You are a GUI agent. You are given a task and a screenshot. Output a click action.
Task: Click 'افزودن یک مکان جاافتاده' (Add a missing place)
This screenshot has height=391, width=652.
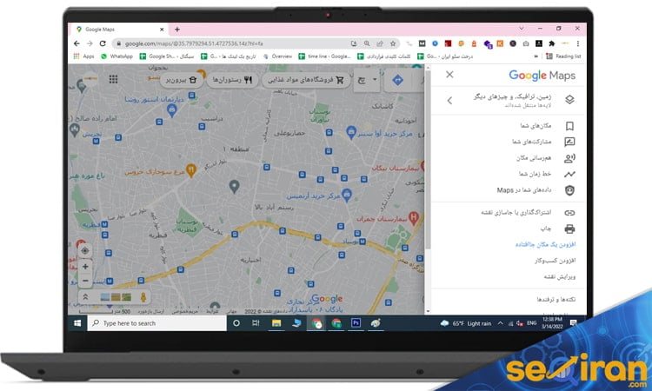tap(545, 244)
